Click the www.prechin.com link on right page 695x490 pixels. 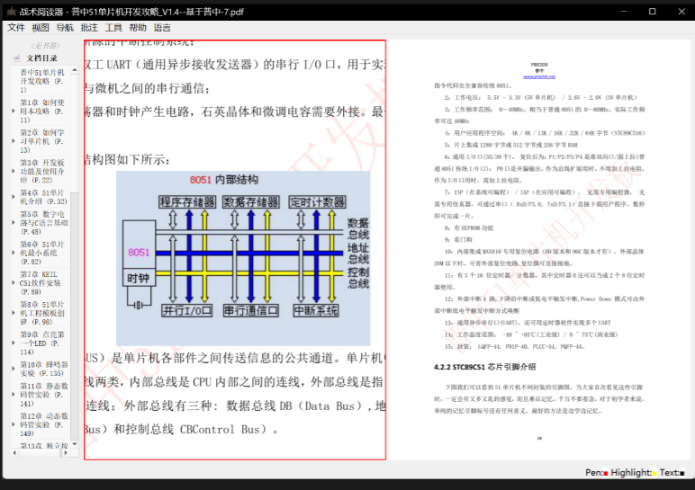click(539, 77)
